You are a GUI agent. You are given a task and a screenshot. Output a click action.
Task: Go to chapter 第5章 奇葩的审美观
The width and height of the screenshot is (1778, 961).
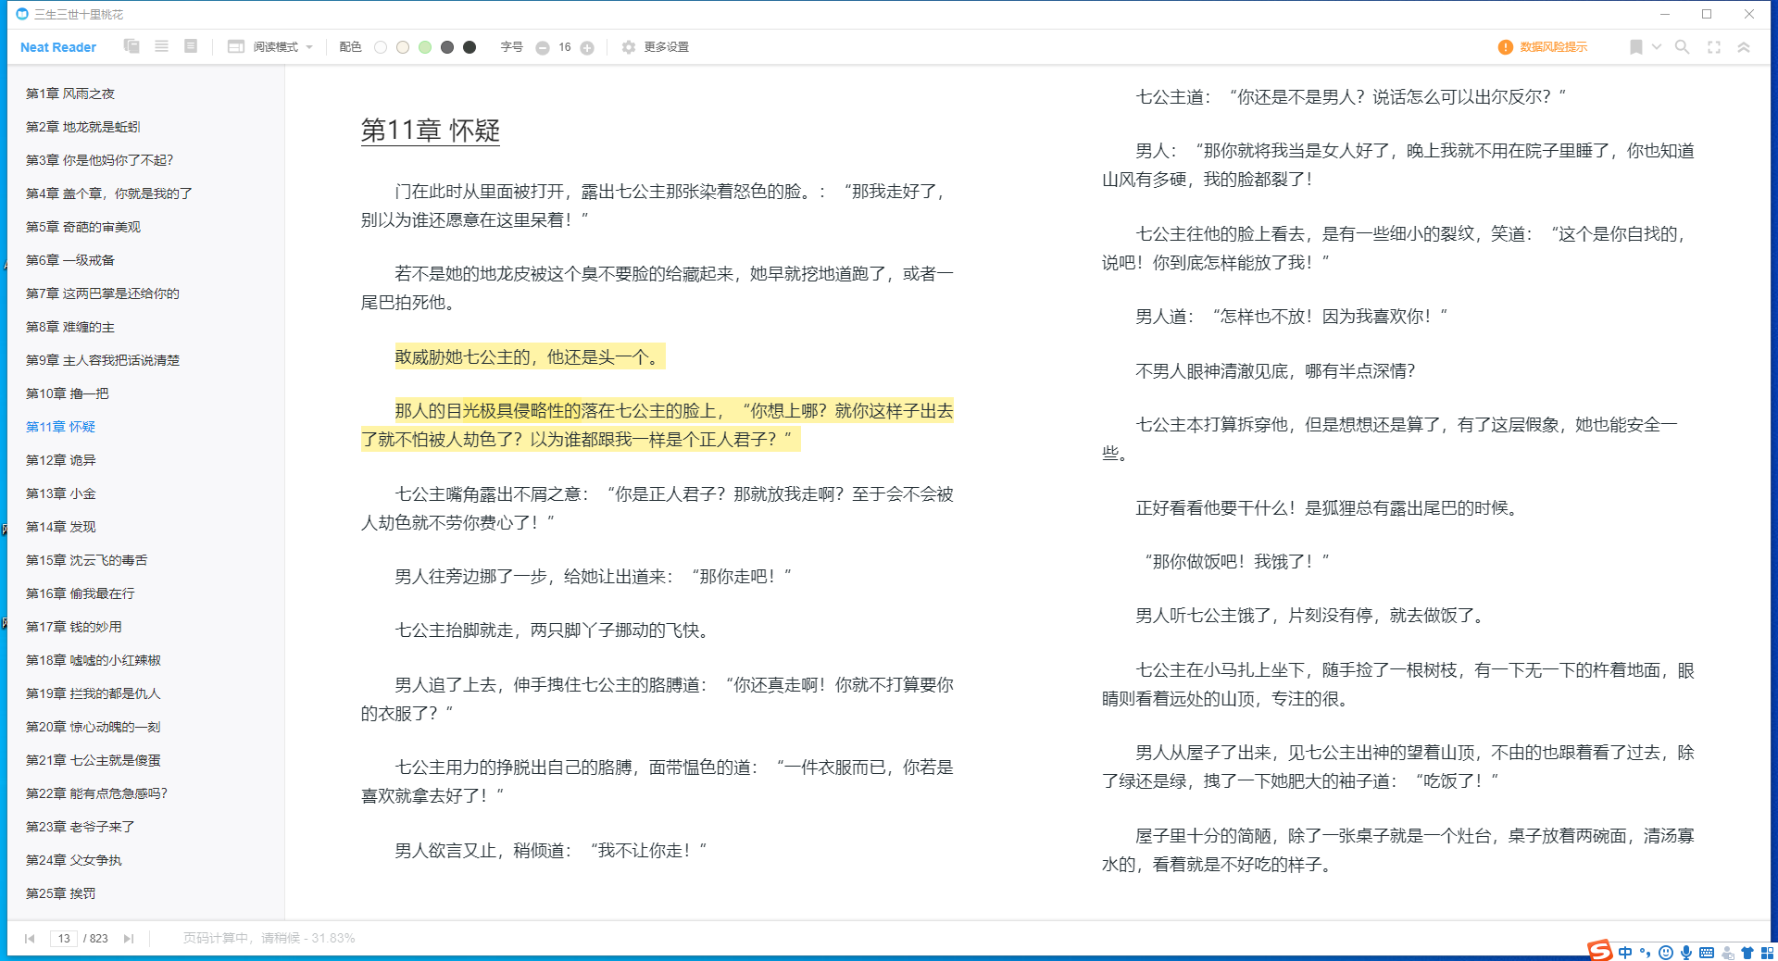(83, 227)
